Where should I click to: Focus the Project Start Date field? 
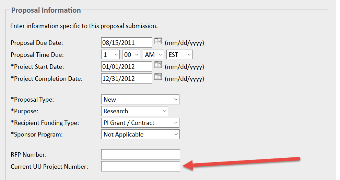(127, 67)
